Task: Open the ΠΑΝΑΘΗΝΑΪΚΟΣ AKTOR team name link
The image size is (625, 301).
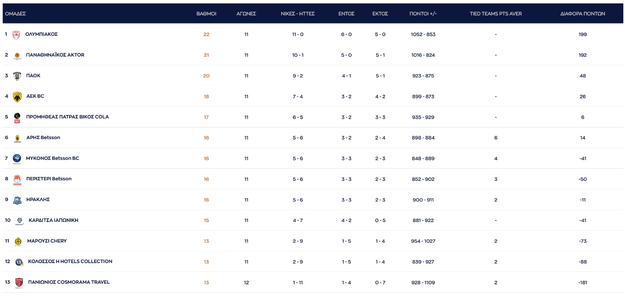Action: [55, 55]
